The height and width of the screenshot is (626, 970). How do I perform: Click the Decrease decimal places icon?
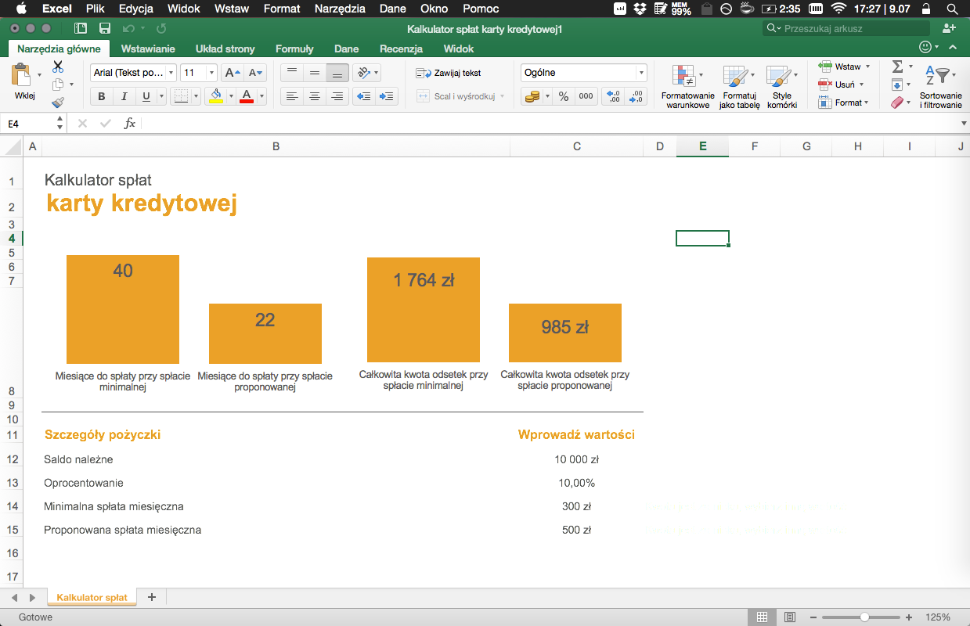tap(637, 97)
